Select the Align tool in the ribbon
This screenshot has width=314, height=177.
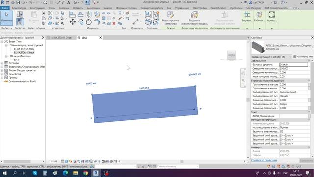[72, 14]
